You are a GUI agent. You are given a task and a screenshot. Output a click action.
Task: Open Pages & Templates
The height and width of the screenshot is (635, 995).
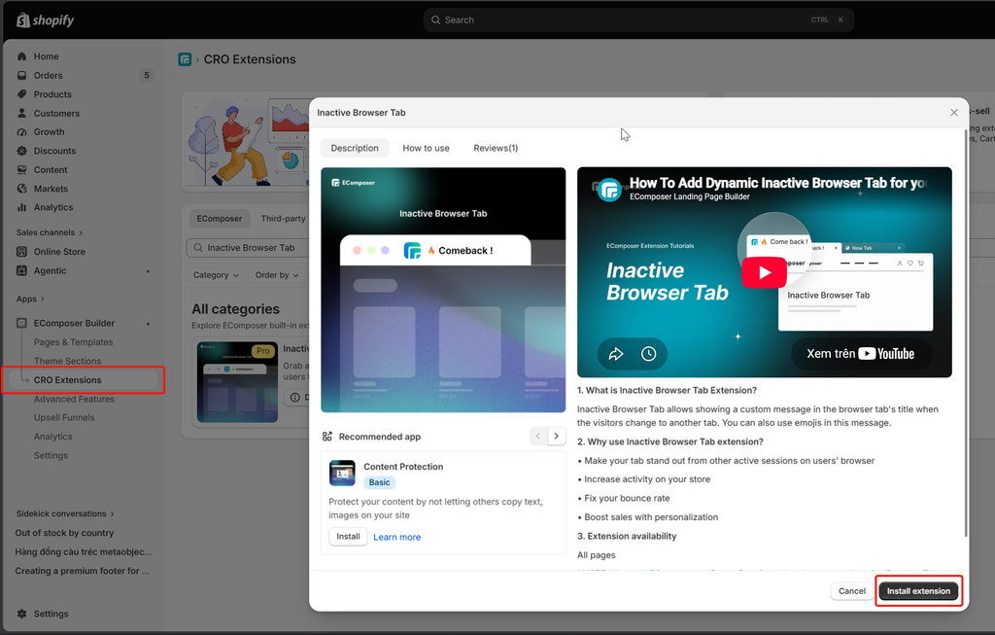pos(73,342)
